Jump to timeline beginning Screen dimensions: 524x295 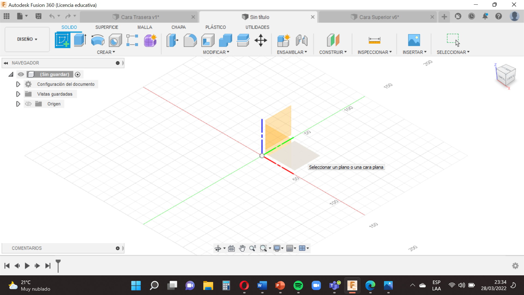pos(7,266)
